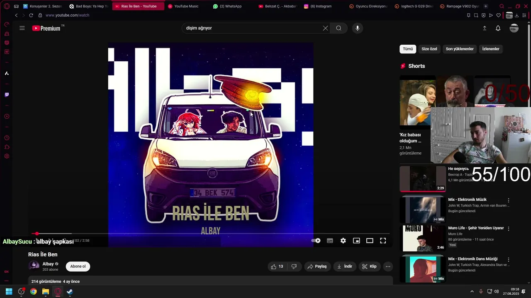531x298 pixels.
Task: Switch to Bad Boys browser tab
Action: point(89,6)
